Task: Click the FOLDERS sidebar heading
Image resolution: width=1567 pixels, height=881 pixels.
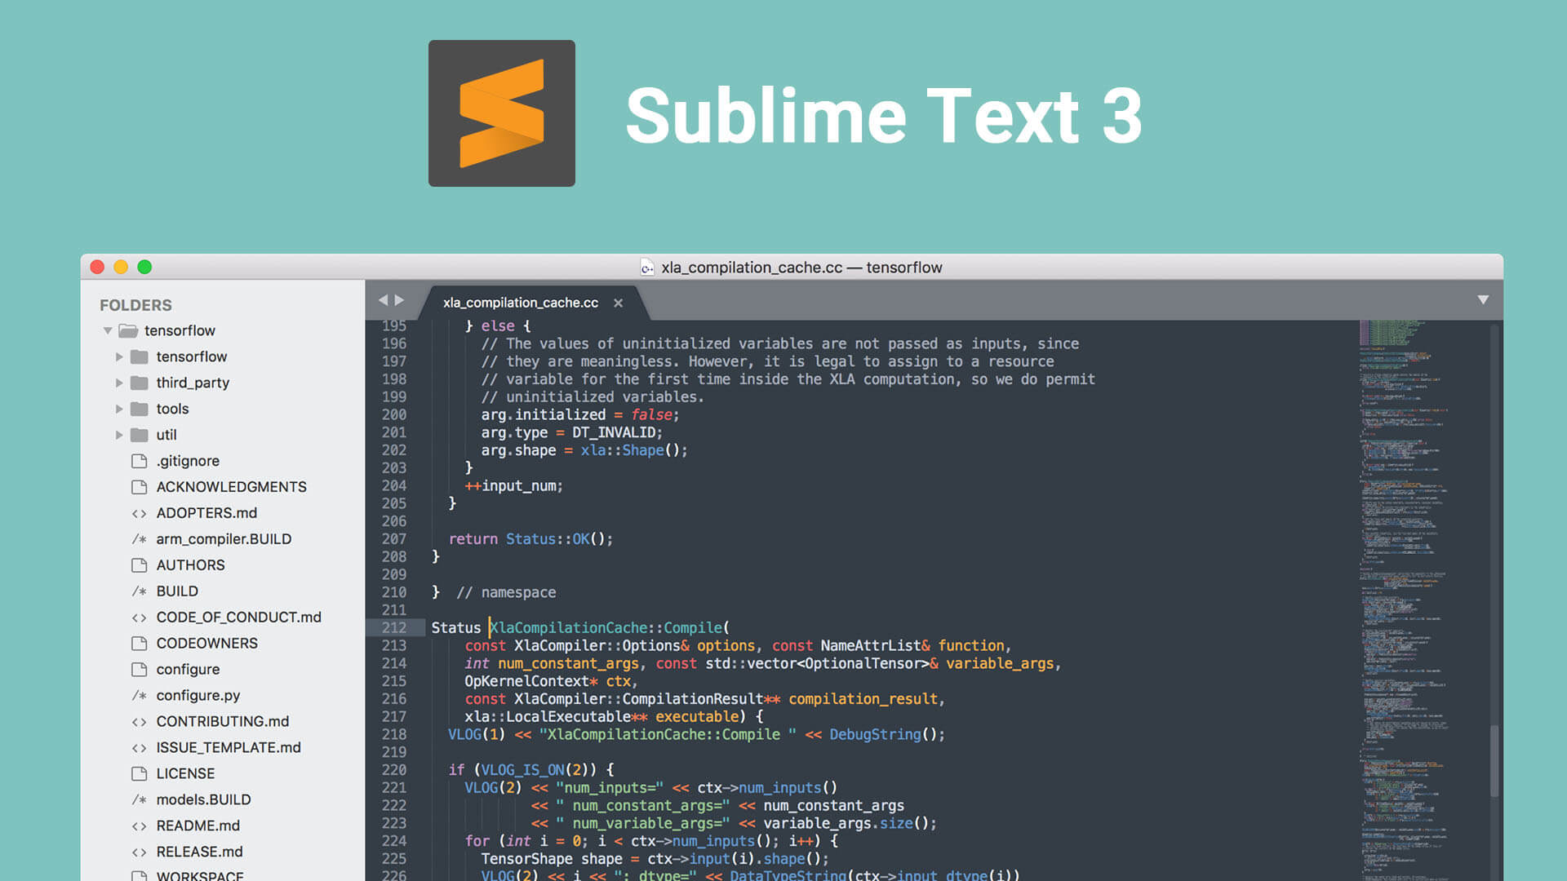Action: (135, 305)
